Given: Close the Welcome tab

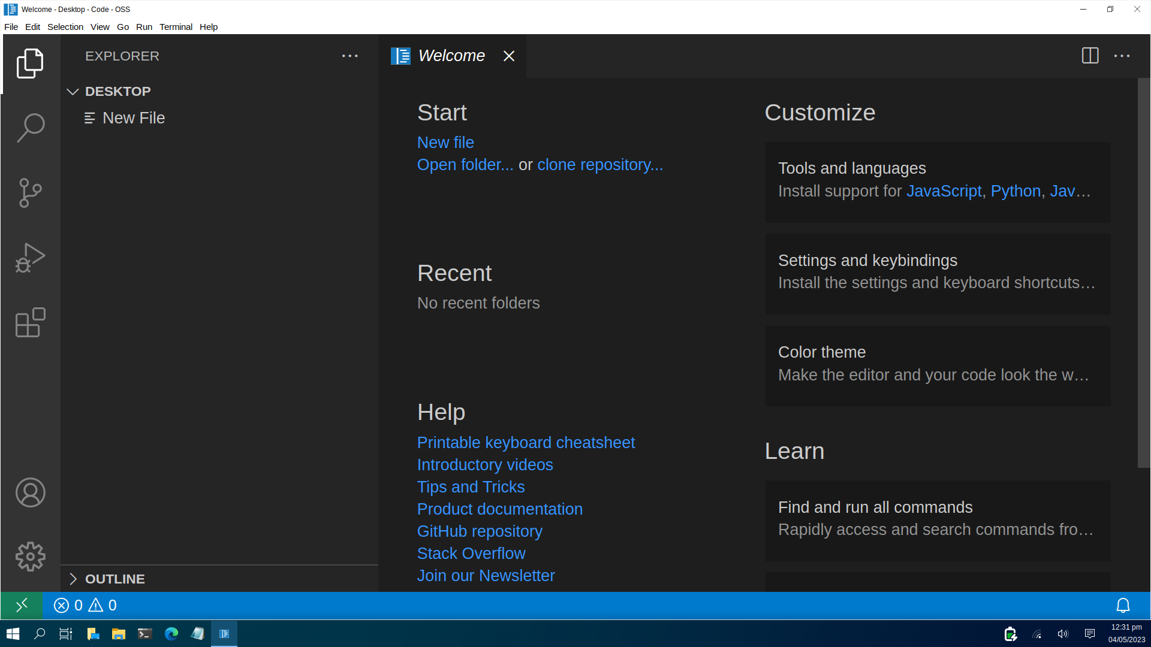Looking at the screenshot, I should (x=509, y=56).
